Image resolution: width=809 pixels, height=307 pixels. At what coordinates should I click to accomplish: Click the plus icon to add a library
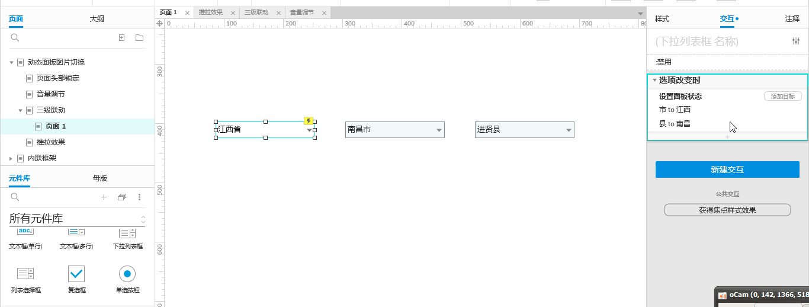click(x=104, y=197)
